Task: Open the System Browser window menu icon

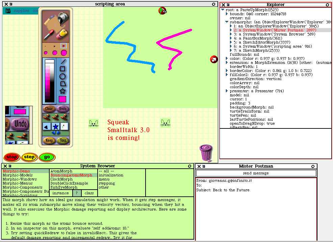Action: tap(10, 166)
